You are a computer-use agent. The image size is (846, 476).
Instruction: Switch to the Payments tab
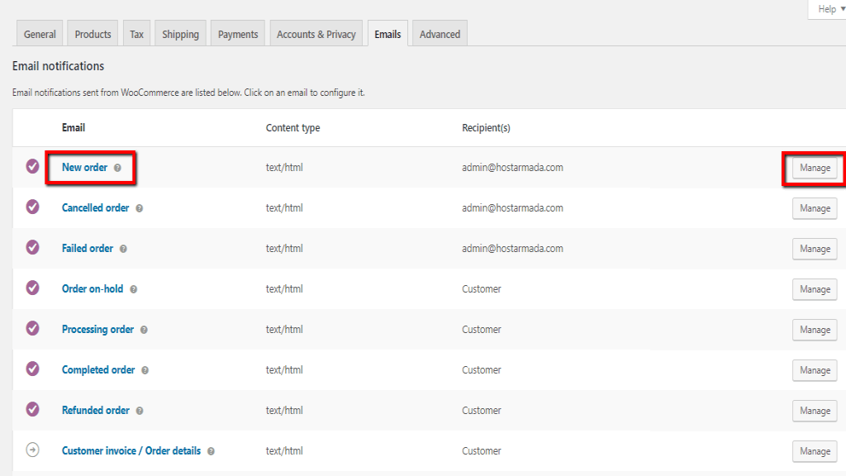[x=238, y=34]
